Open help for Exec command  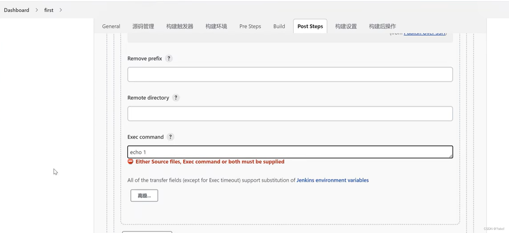click(170, 137)
